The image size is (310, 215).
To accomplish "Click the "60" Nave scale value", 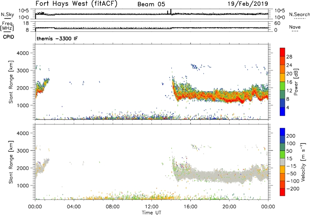I will pyautogui.click(x=277, y=23).
